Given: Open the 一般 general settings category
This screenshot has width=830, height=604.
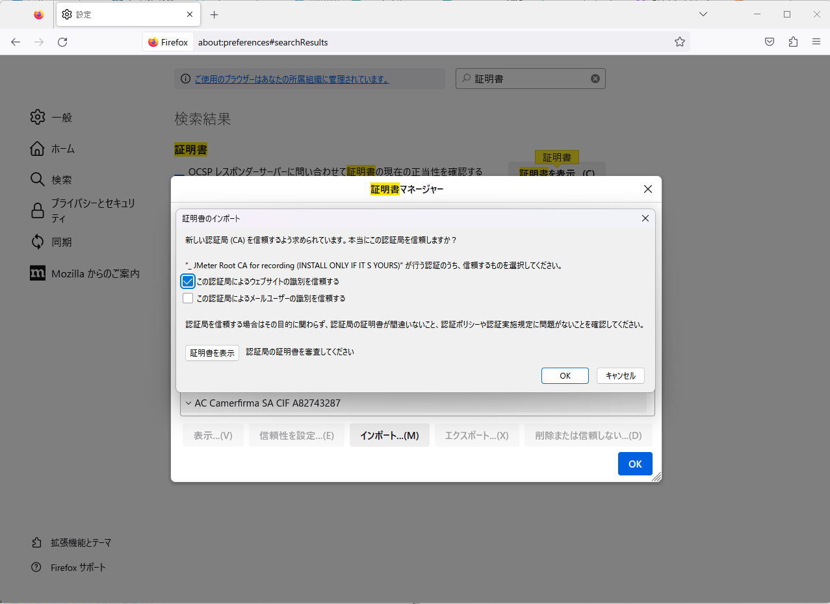Looking at the screenshot, I should pos(51,118).
